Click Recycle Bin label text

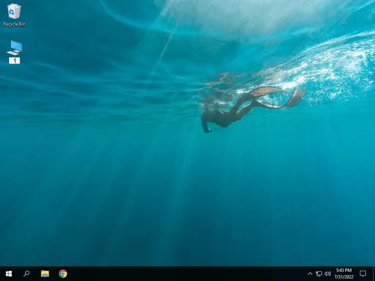pyautogui.click(x=14, y=24)
